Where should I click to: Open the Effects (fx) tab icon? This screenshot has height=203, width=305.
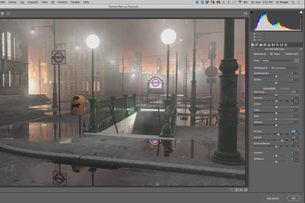[x=278, y=45]
